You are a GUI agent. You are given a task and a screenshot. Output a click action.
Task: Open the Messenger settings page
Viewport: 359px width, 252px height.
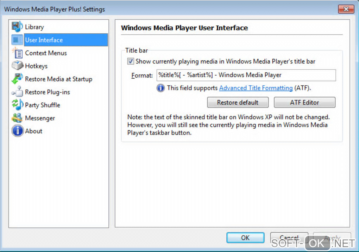pyautogui.click(x=40, y=118)
